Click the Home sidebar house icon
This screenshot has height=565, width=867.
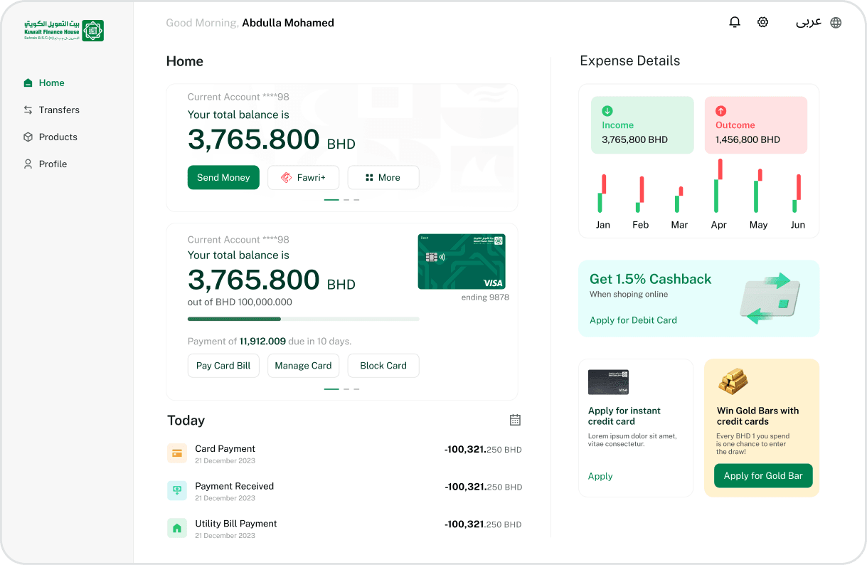pyautogui.click(x=28, y=83)
